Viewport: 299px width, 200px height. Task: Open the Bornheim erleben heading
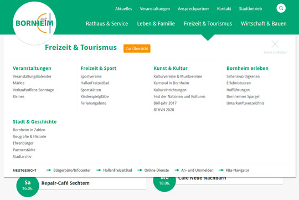[x=248, y=68]
